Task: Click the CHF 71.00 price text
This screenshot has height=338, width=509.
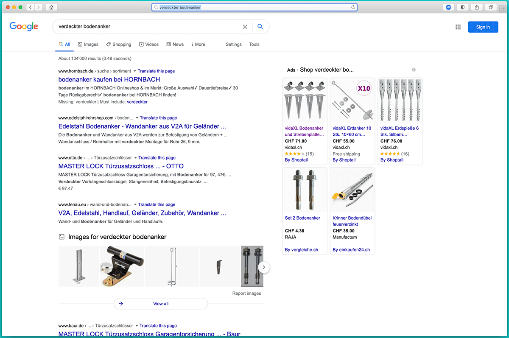Action: tap(296, 141)
